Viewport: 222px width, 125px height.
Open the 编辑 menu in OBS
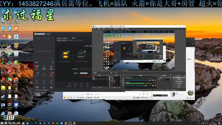point(99,29)
